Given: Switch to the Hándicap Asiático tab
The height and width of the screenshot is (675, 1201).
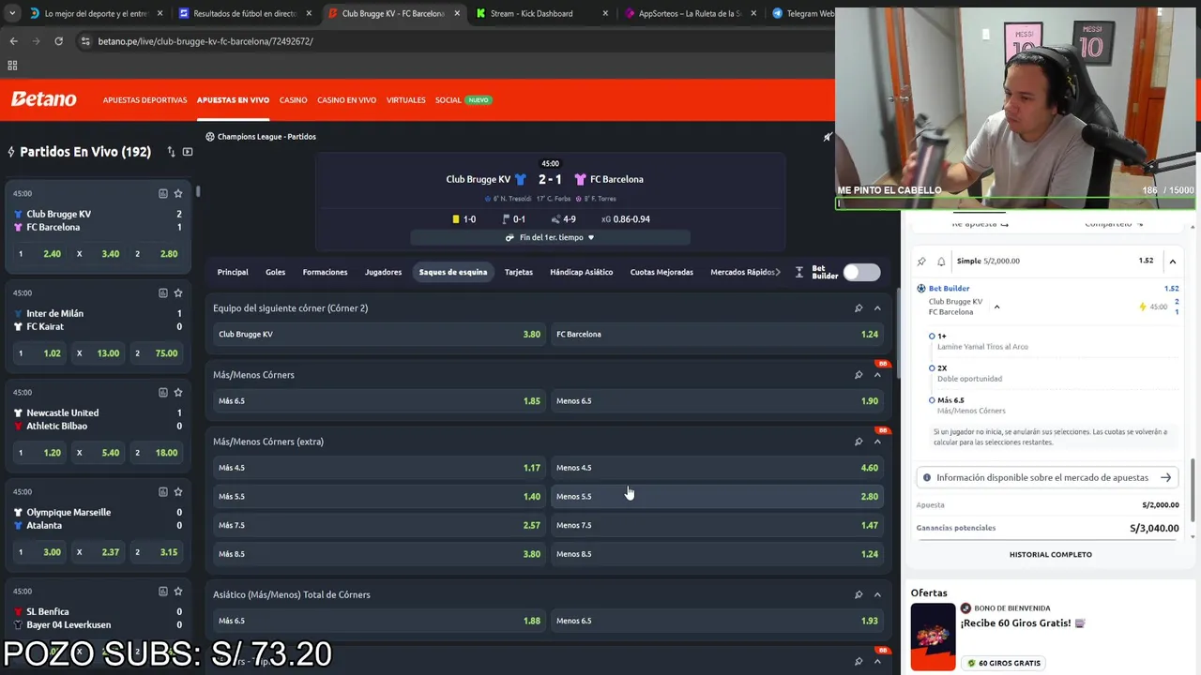Looking at the screenshot, I should [581, 272].
